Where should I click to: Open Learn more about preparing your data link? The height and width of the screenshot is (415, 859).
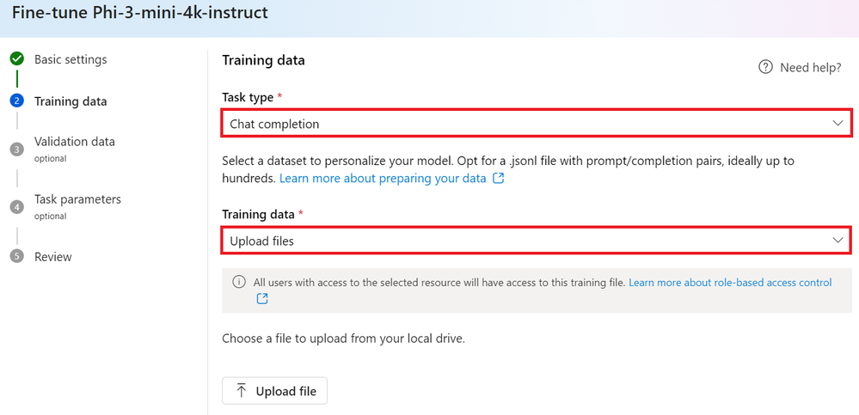click(383, 178)
